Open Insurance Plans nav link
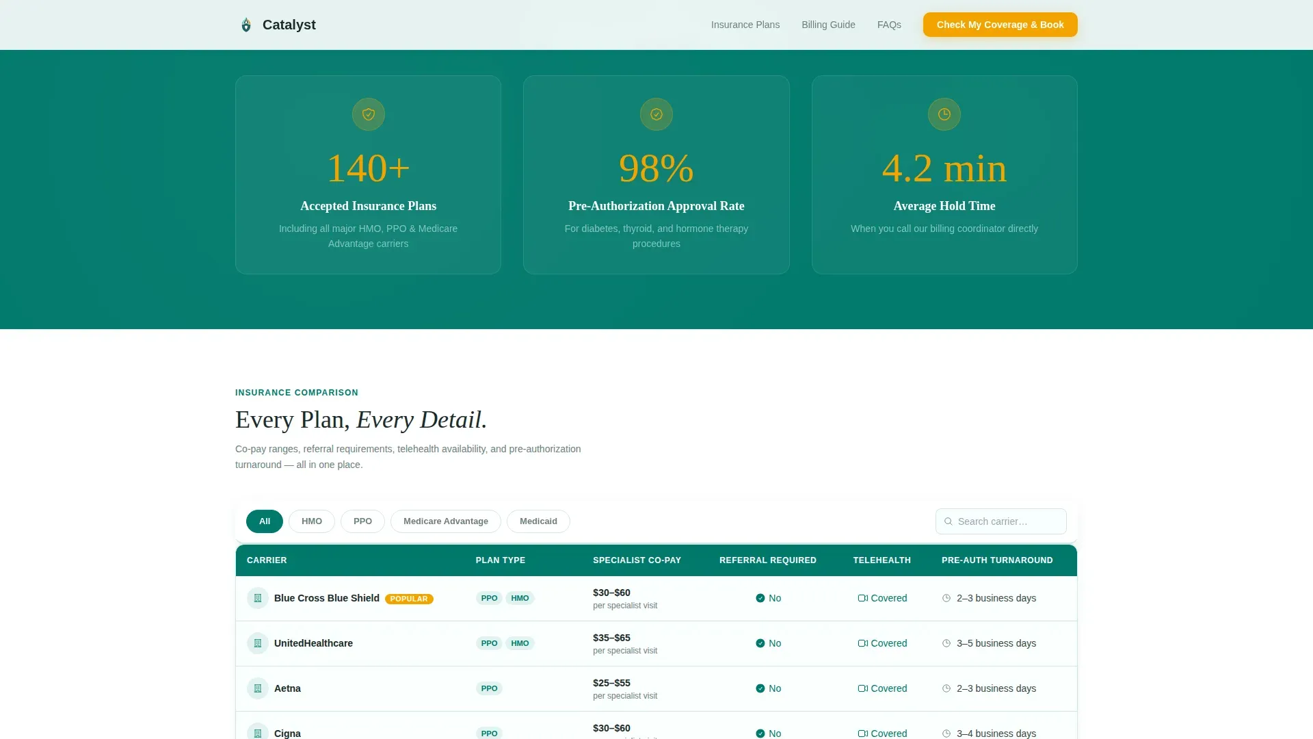 click(x=745, y=25)
